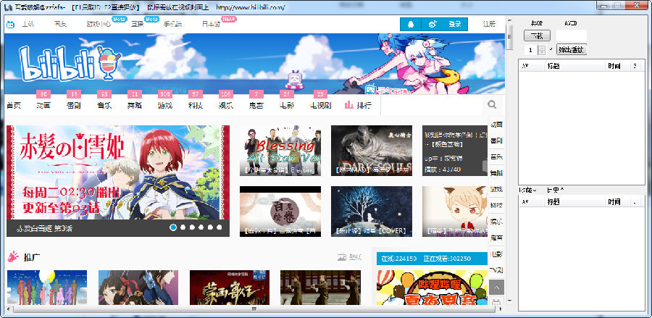Sort upper list by 时间 column
Viewport: 652px width, 318px height.
[x=617, y=66]
